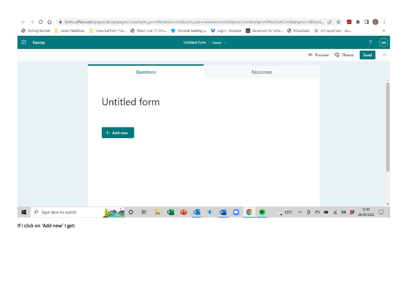Viewport: 407px width, 289px height.
Task: Open Word from the taskbar
Action: coord(223,212)
